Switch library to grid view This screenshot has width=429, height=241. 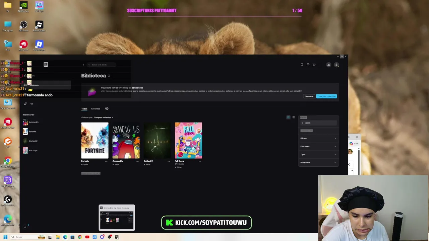288,117
